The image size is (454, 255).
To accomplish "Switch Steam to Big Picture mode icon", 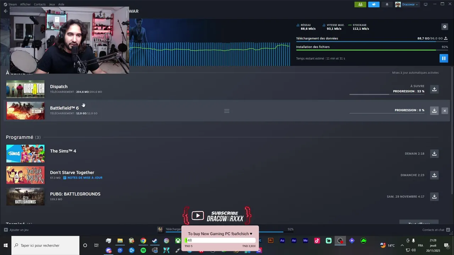I will pos(426,4).
